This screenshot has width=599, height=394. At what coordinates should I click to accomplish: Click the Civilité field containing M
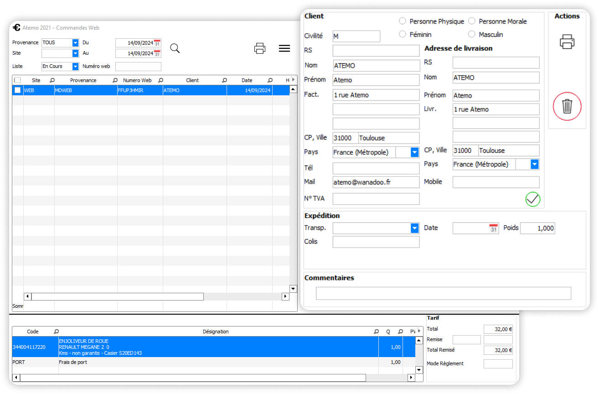356,36
